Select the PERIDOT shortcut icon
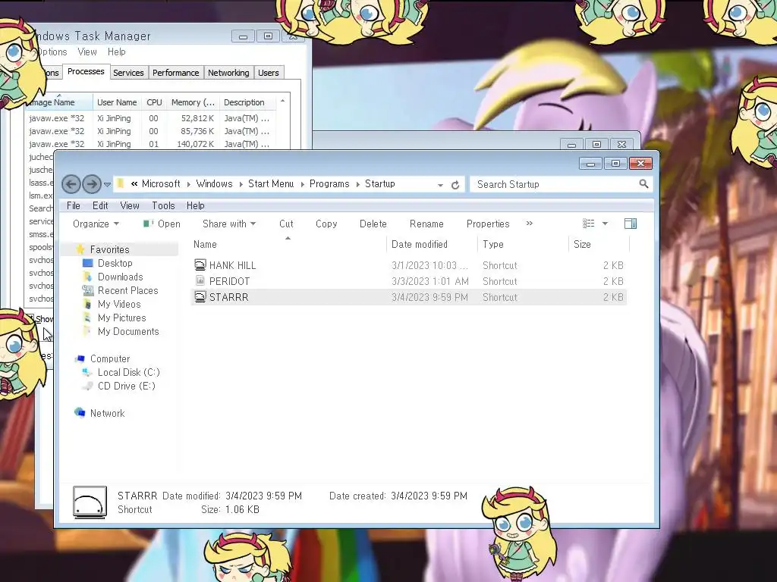This screenshot has height=582, width=777. click(x=200, y=280)
